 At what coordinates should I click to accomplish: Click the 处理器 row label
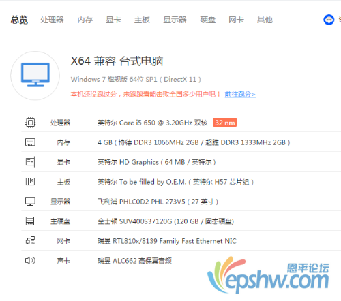[x=60, y=123]
